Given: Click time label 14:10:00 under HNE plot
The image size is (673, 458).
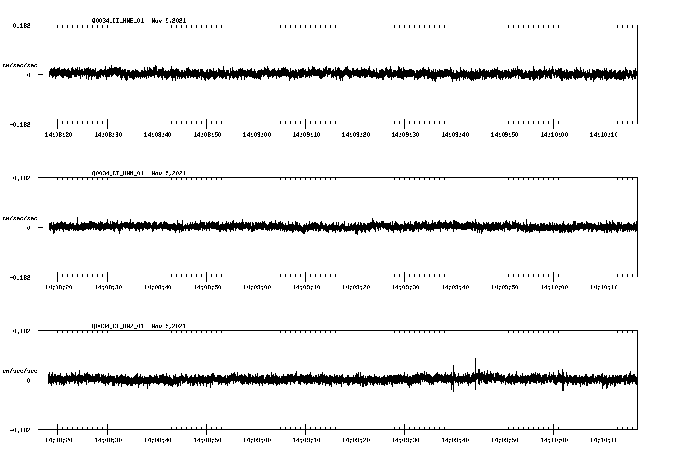Looking at the screenshot, I should pyautogui.click(x=554, y=134).
